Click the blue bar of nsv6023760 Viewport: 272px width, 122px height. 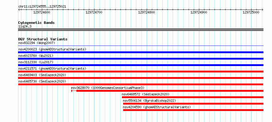point(141,59)
